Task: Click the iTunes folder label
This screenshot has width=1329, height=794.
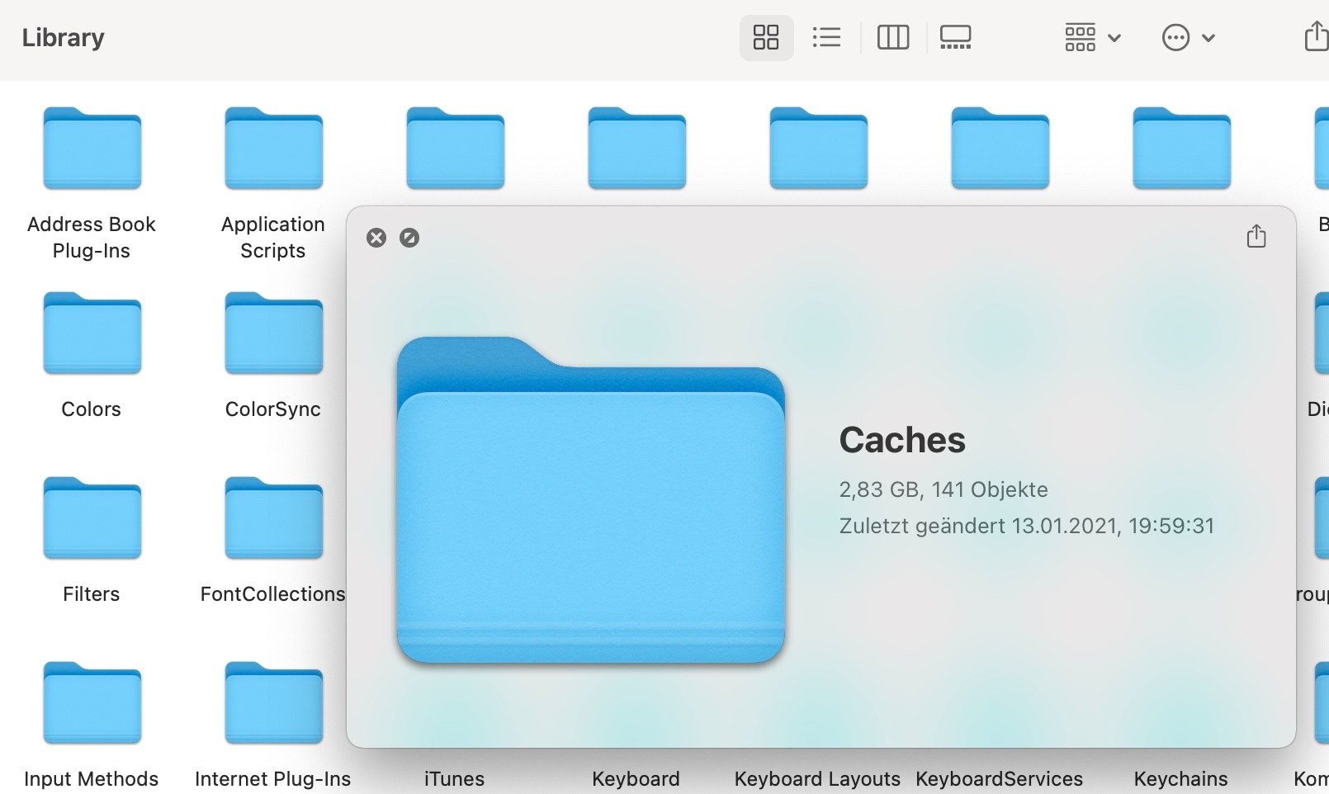Action: point(454,778)
